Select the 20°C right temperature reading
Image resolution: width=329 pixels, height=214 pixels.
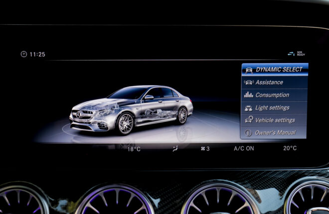pos(290,148)
